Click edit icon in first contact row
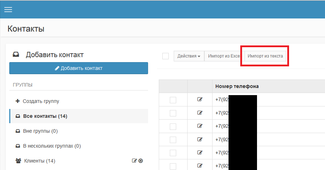 (200, 99)
